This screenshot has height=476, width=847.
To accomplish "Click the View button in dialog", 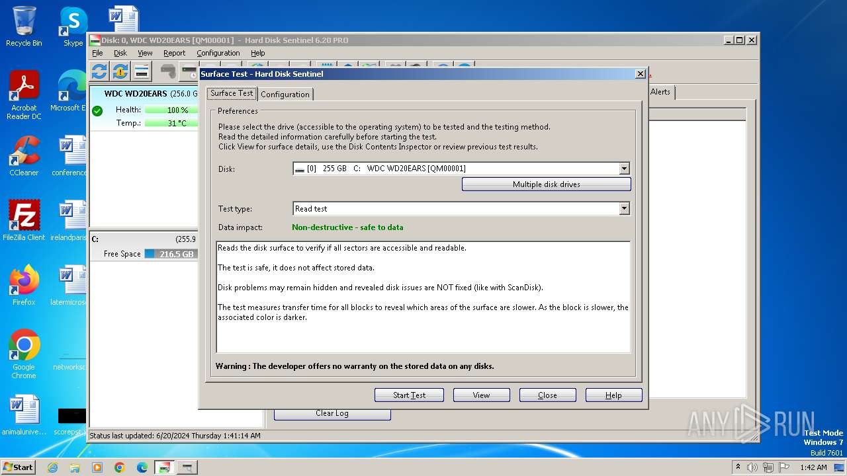I will [x=481, y=395].
